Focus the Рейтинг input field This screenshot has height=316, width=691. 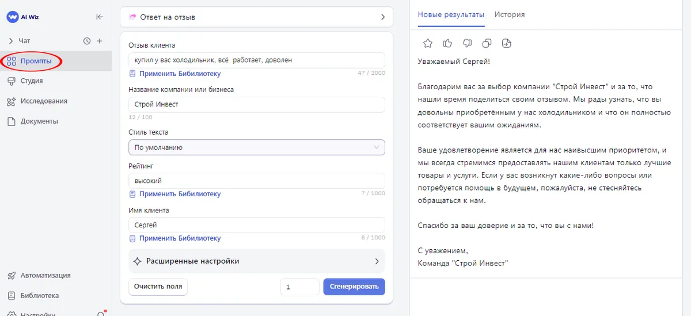256,181
